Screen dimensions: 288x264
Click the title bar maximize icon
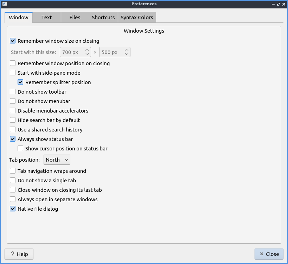click(x=279, y=4)
